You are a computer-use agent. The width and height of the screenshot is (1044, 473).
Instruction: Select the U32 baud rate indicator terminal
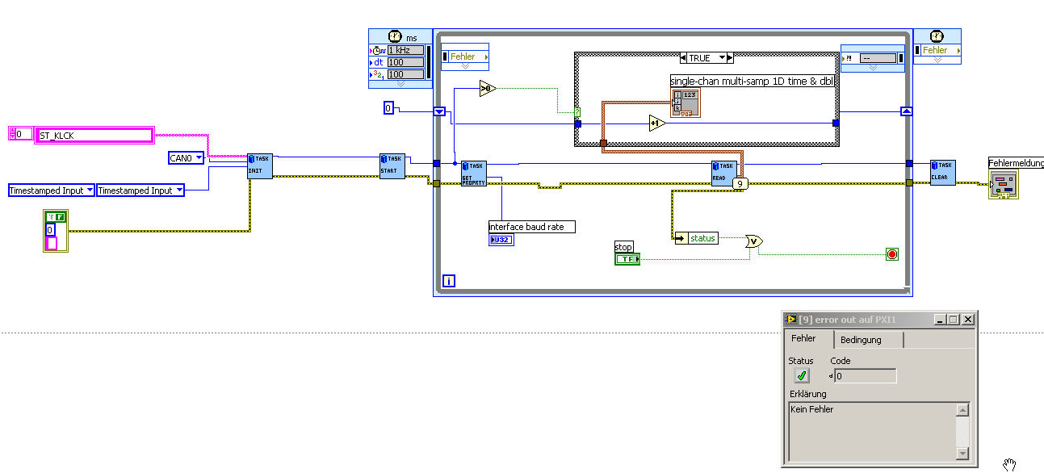point(501,240)
